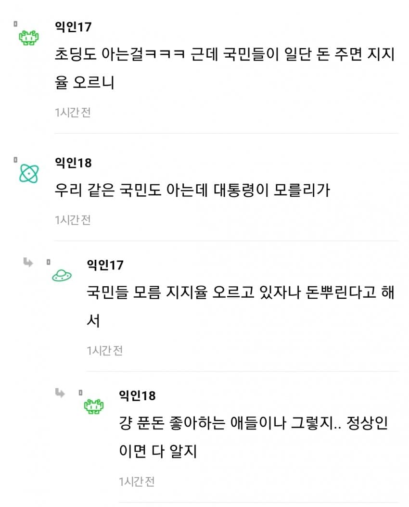
Task: Click the reply arrow beside the bottom space-invader avatar
Action: pos(60,393)
